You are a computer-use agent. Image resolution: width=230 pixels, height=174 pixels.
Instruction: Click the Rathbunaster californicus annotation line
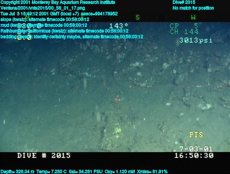point(64,31)
